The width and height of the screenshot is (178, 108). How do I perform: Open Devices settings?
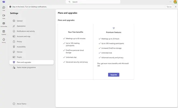pyautogui.click(x=20, y=52)
